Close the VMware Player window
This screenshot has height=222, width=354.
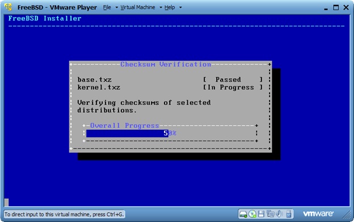346,7
